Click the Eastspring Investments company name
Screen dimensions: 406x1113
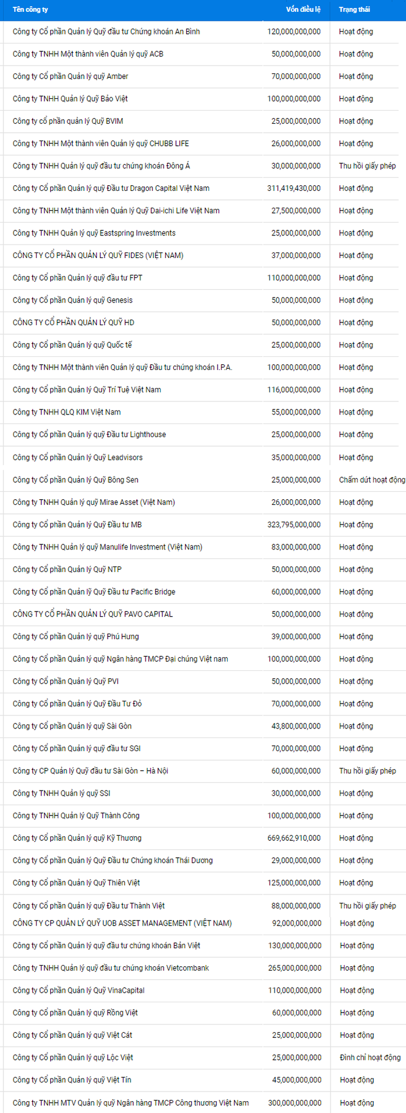pos(94,233)
